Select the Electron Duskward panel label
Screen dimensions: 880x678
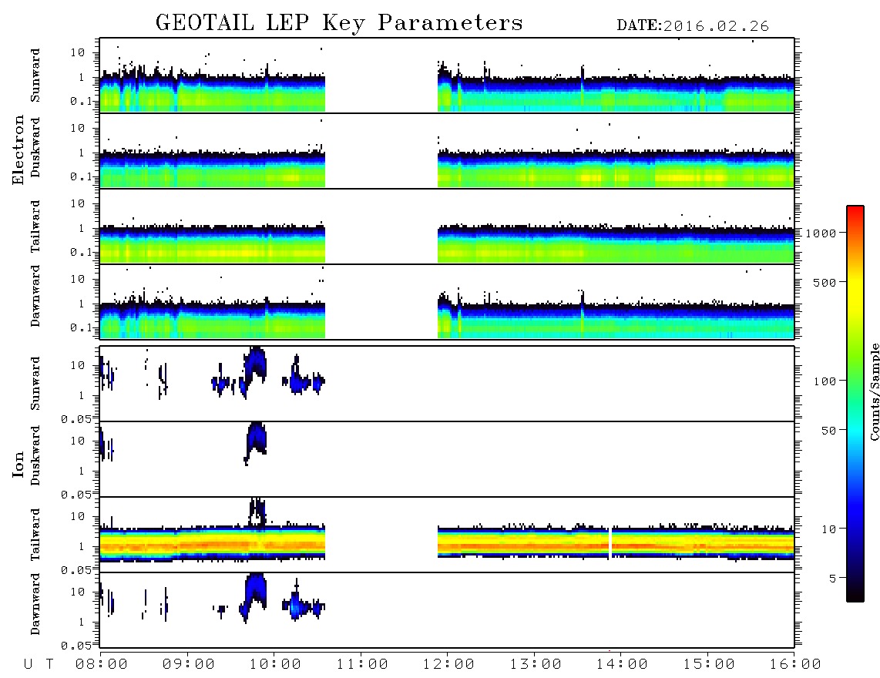point(35,147)
